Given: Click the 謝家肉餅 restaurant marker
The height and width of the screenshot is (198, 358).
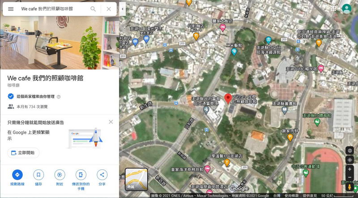Looking at the screenshot, I should pyautogui.click(x=290, y=138).
